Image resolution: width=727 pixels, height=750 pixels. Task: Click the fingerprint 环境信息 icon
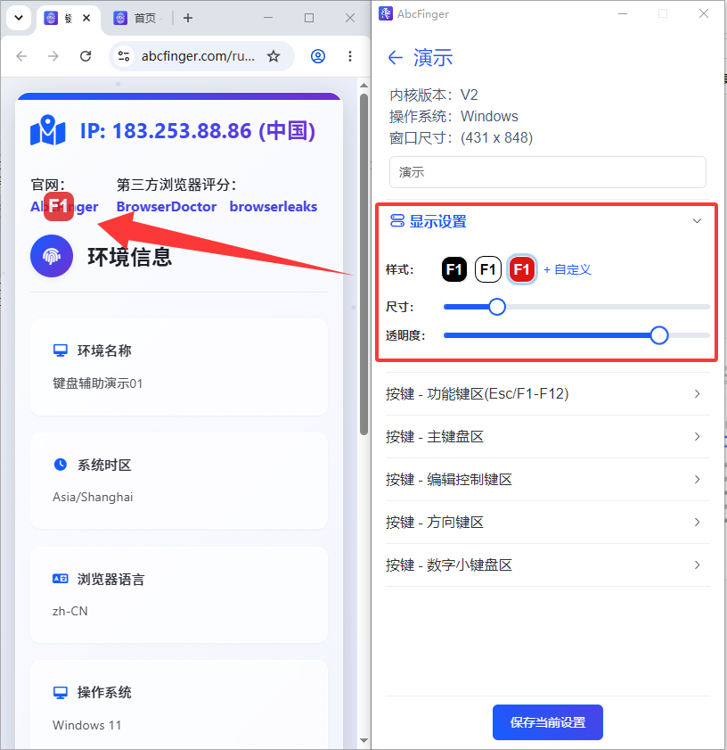coord(52,256)
